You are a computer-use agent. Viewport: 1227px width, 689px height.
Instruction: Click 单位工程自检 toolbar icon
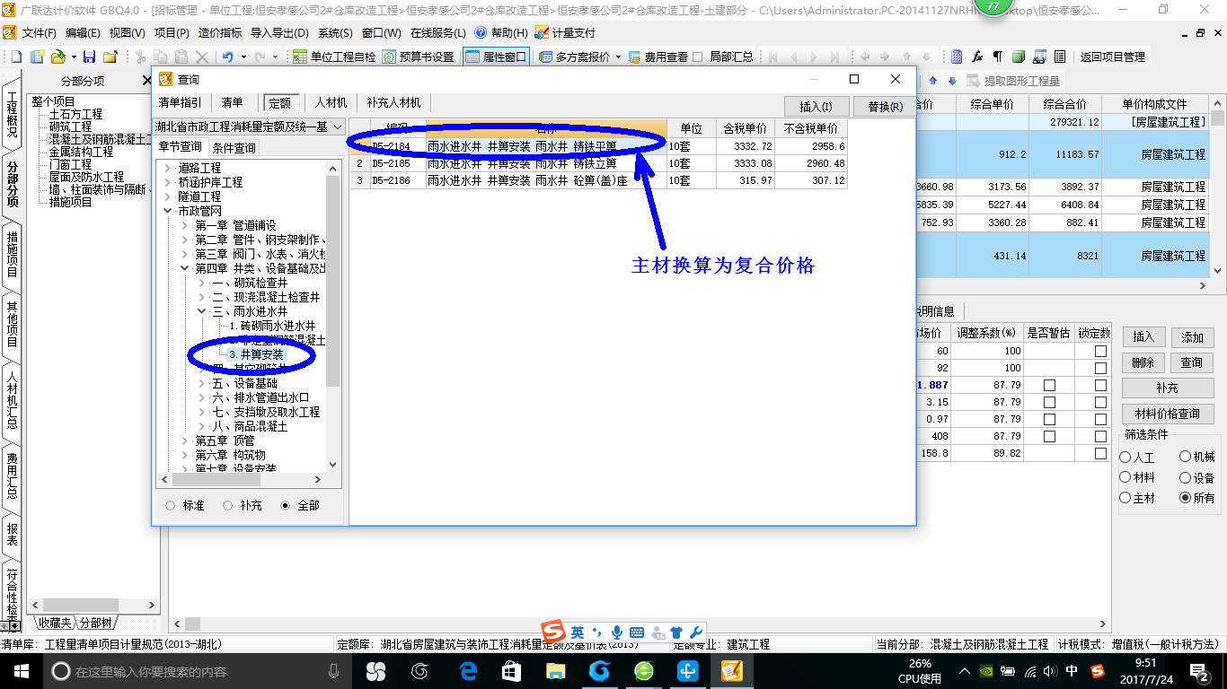point(335,57)
